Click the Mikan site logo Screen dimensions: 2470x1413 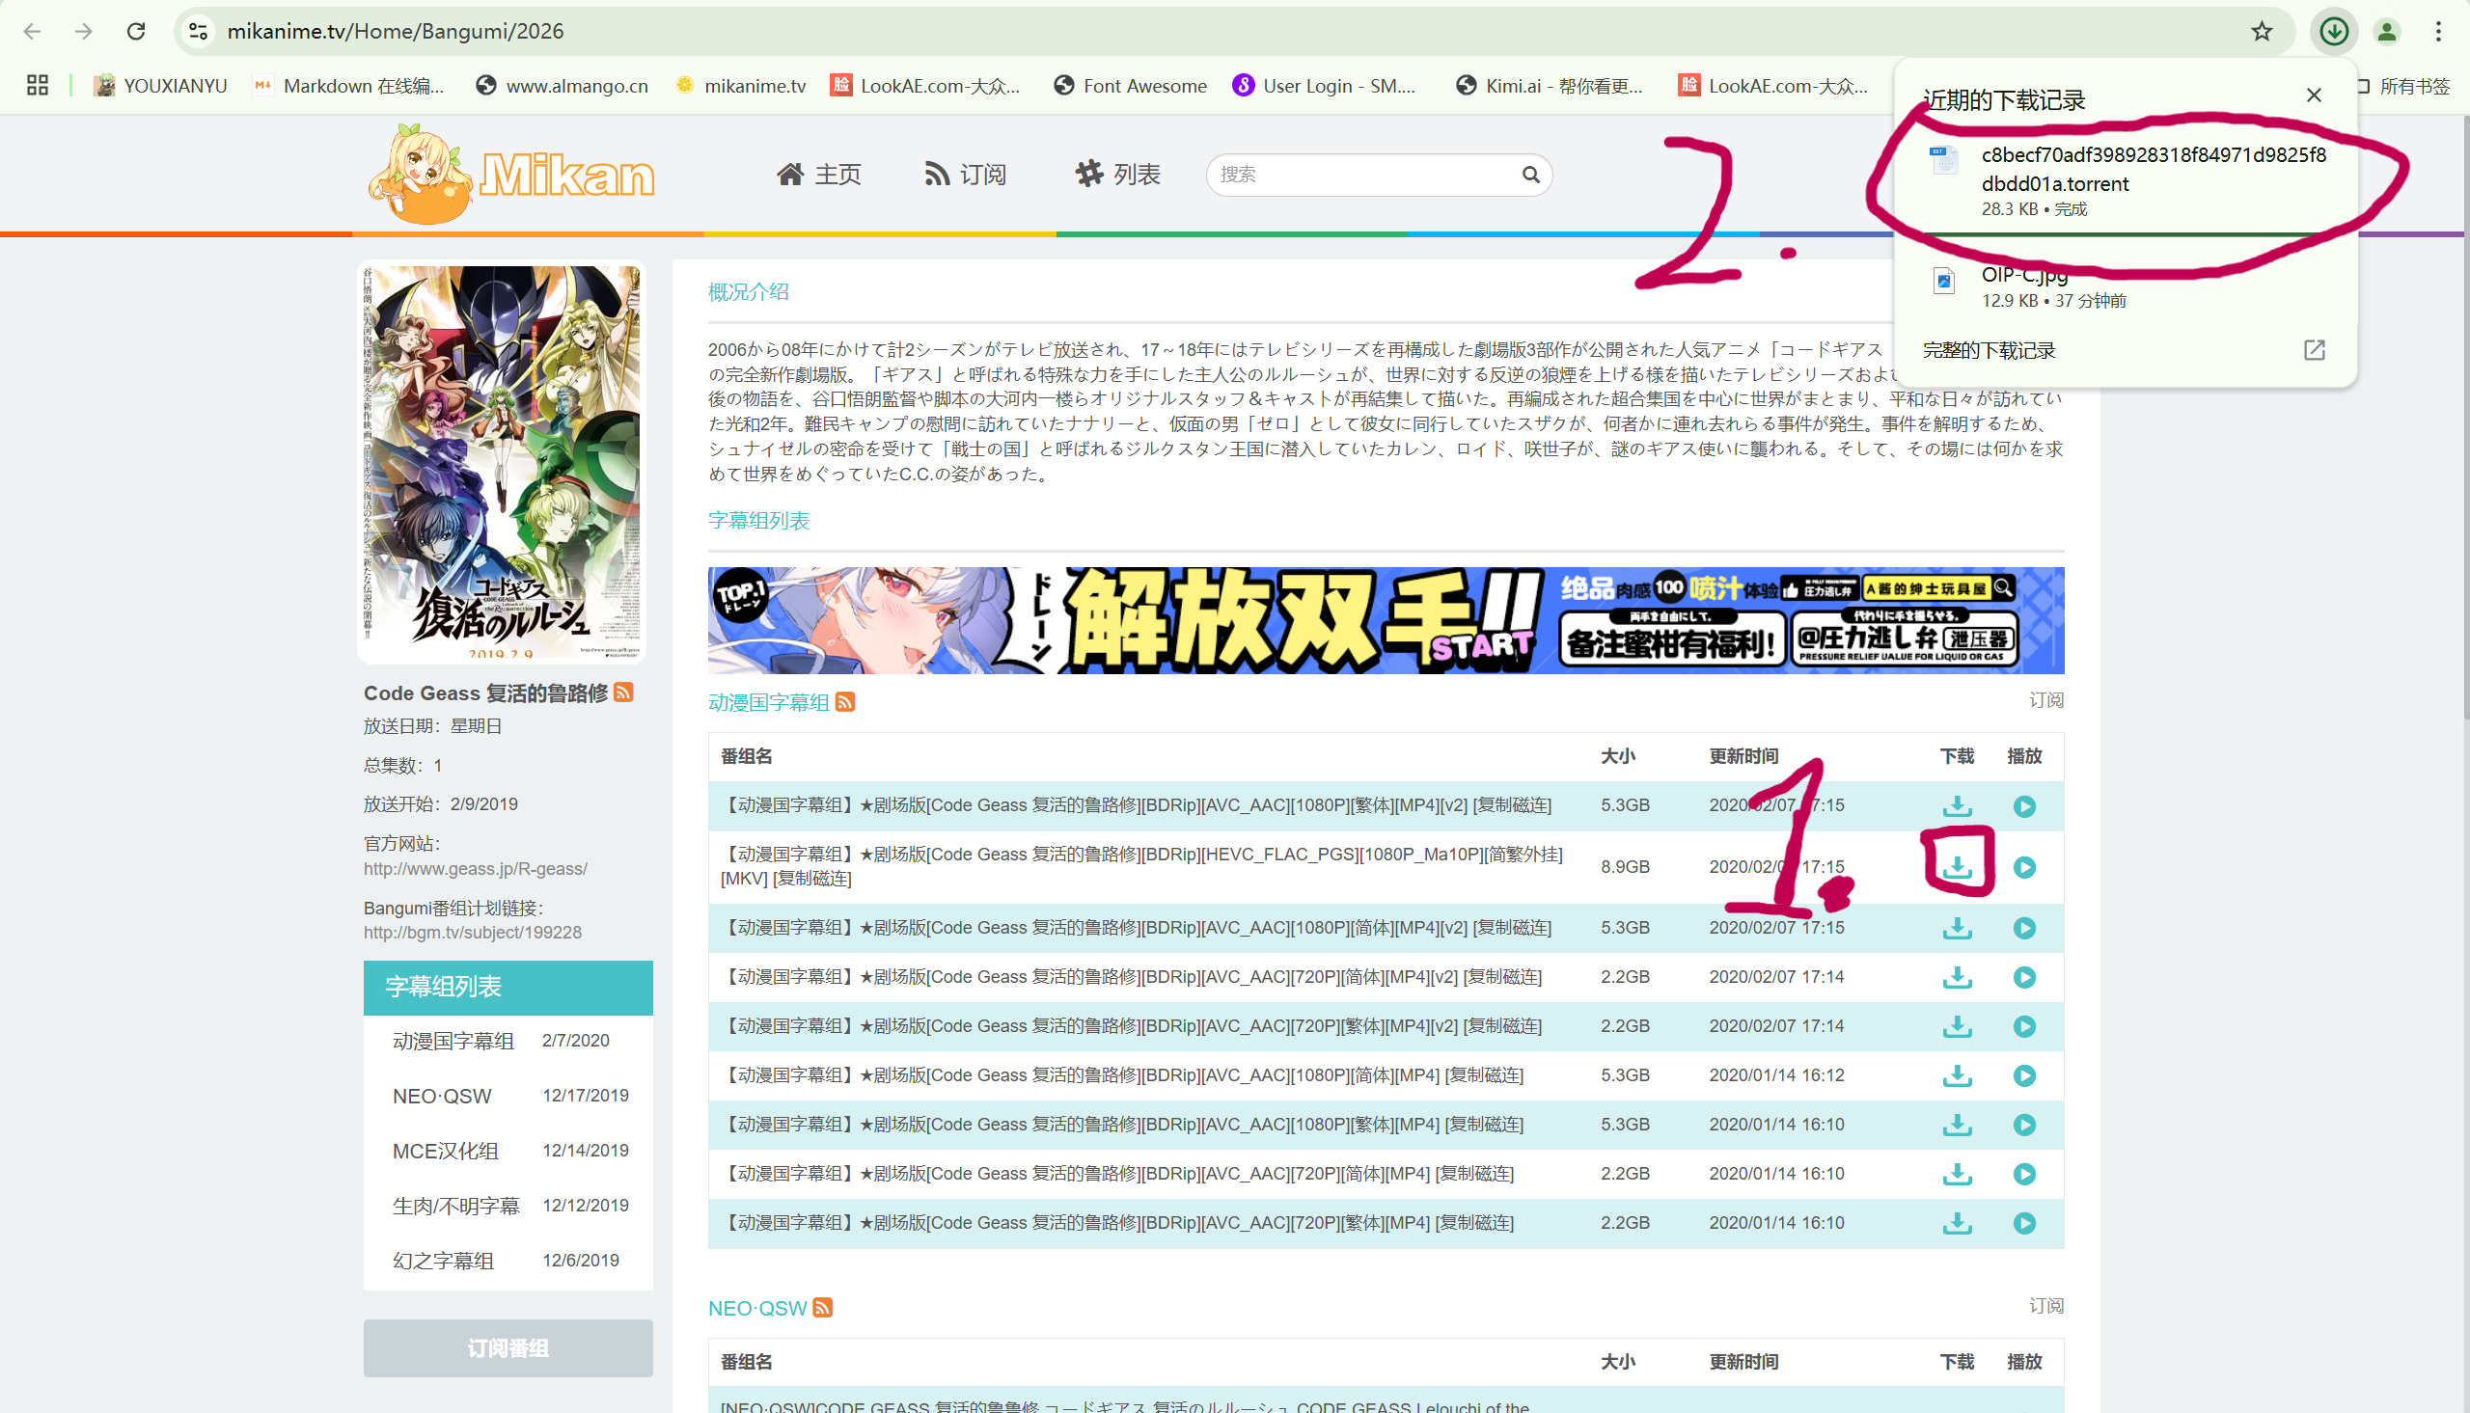click(511, 175)
